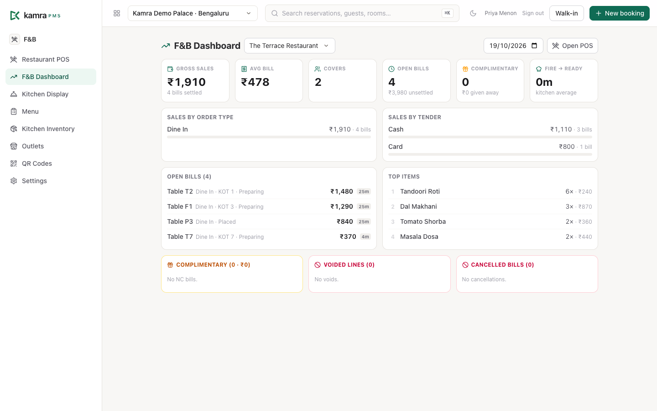This screenshot has width=657, height=411.
Task: Click the Covers people icon
Action: [318, 69]
